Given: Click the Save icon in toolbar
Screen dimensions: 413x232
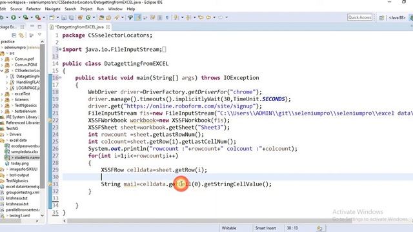Looking at the screenshot, I should [x=64, y=17].
